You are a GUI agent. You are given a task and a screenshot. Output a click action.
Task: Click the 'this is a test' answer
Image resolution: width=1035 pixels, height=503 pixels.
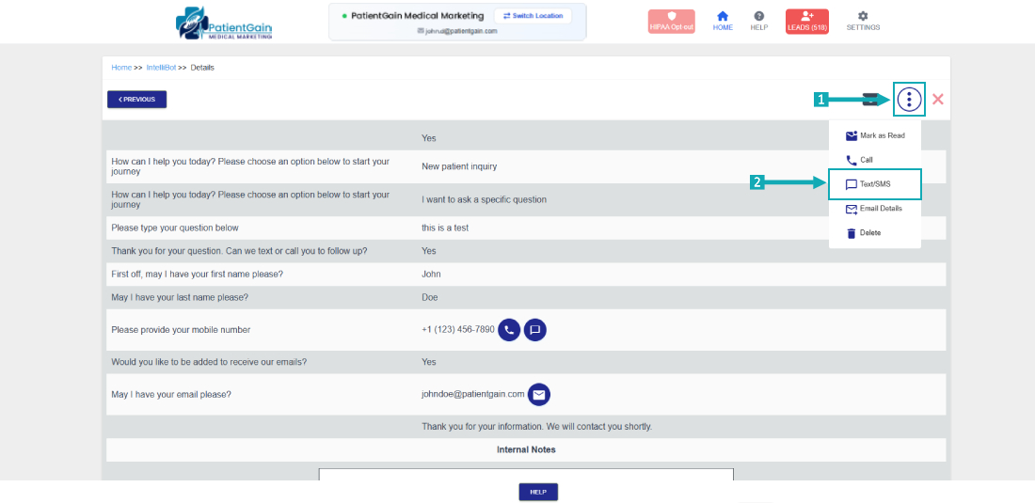click(446, 228)
